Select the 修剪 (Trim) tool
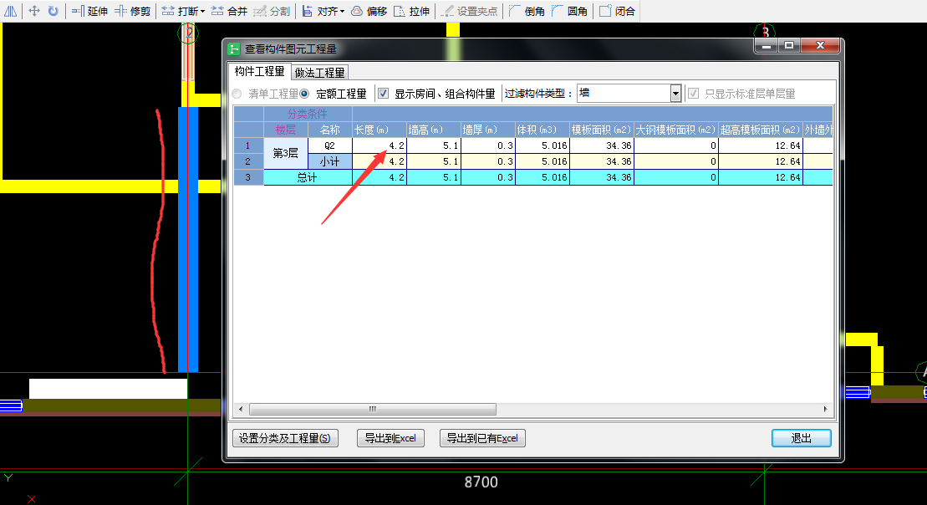 coord(132,11)
